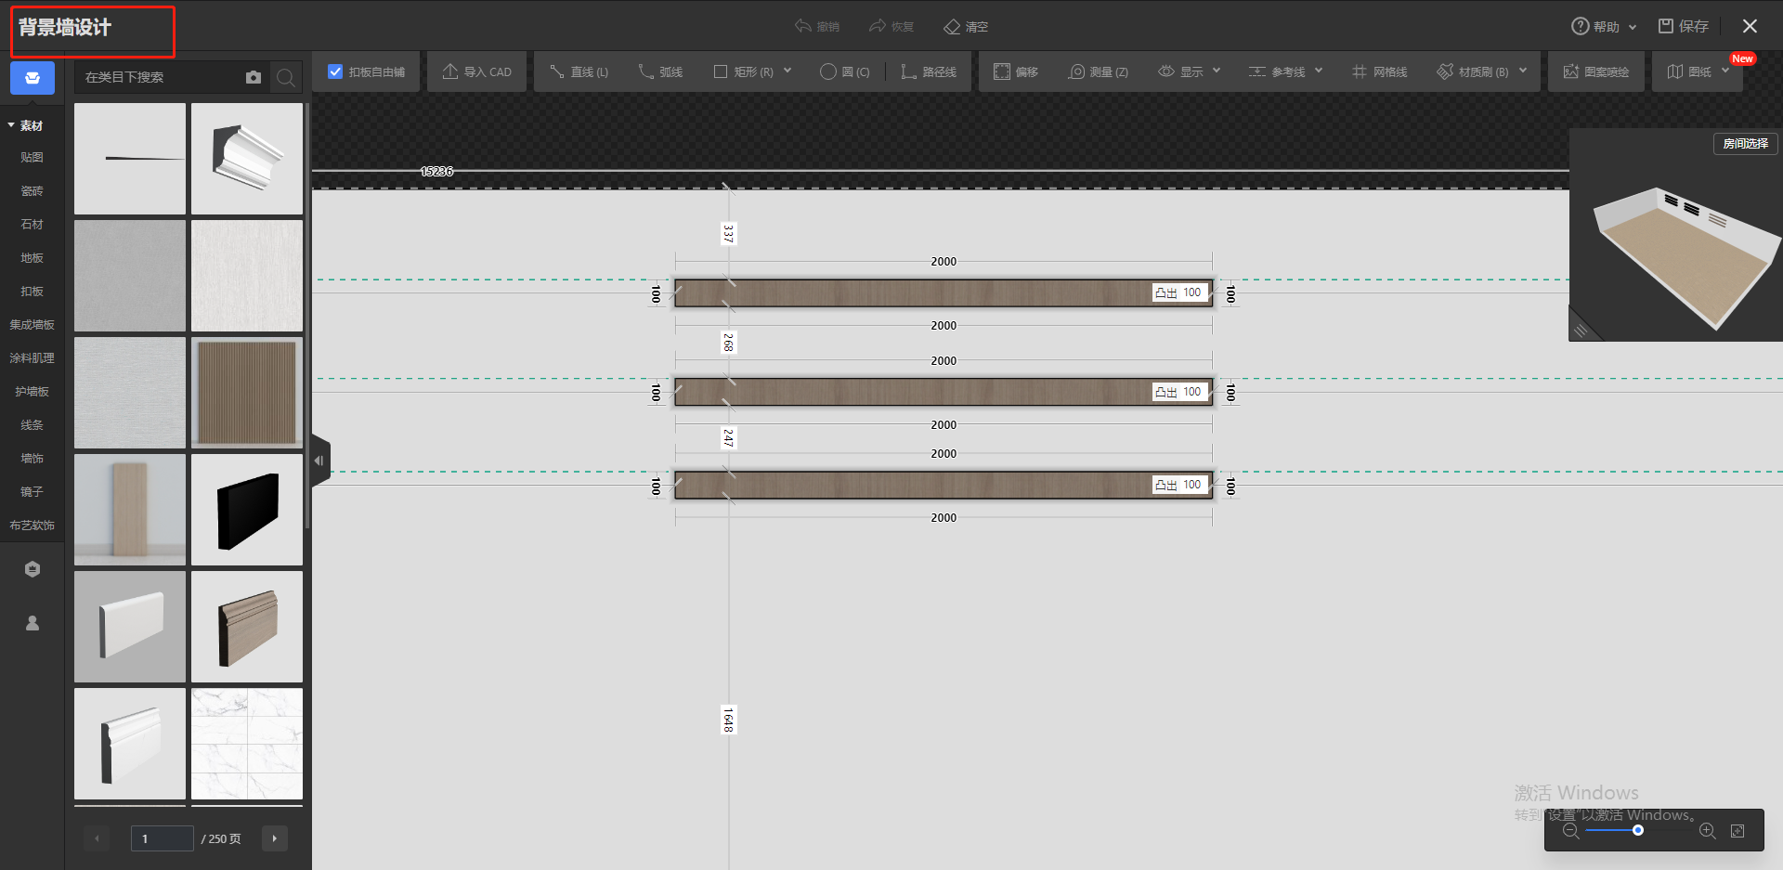
Task: Select the 路径线 path line tool
Action: (929, 71)
